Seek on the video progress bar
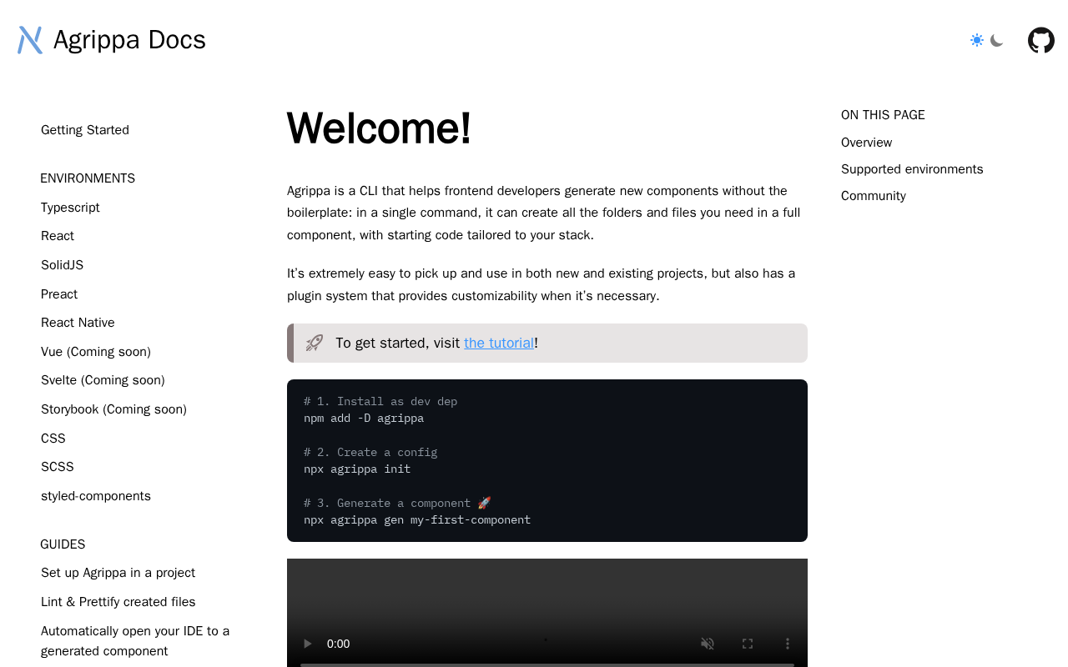Screen dimensions: 1068x667 point(547,664)
